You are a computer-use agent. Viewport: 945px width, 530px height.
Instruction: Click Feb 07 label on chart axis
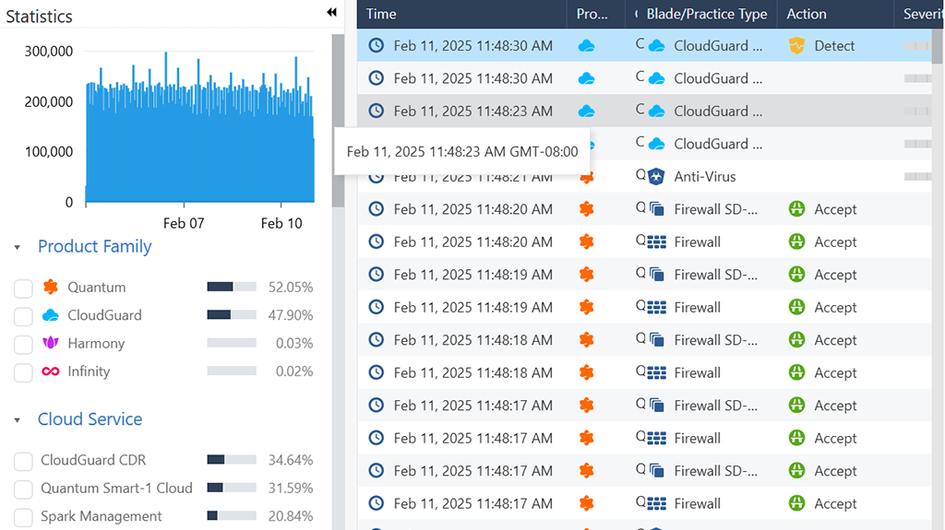pos(184,223)
